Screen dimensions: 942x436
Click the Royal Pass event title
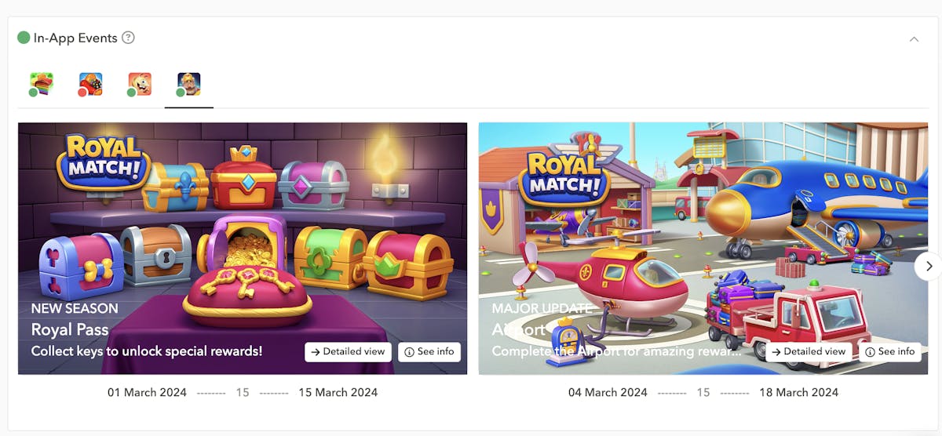[x=70, y=329]
